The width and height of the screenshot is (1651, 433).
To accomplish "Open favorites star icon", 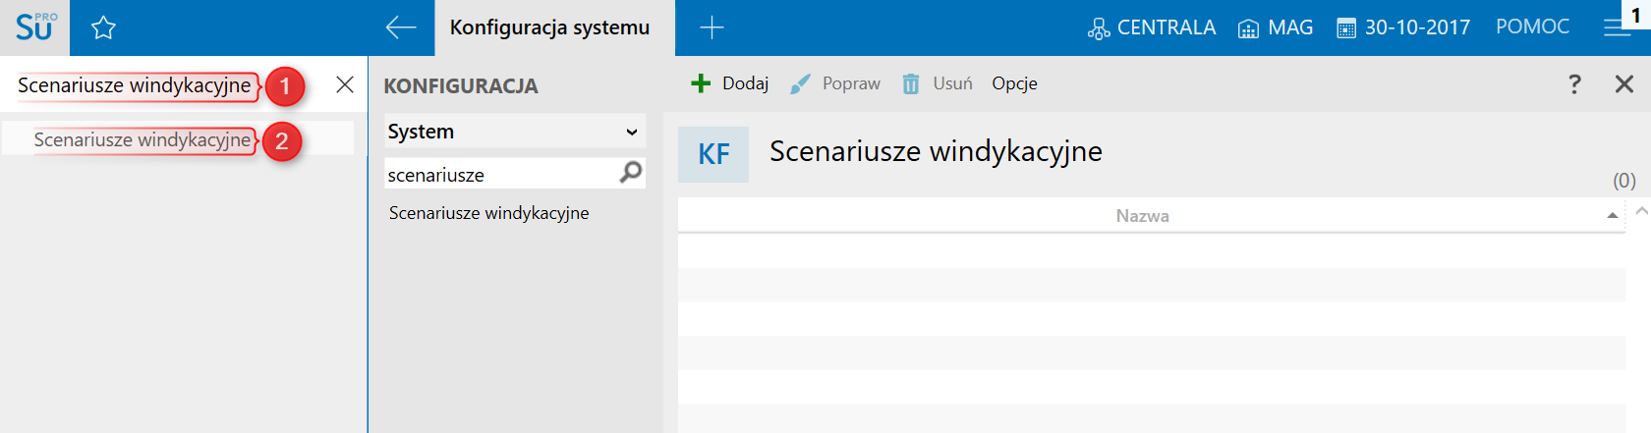I will [x=103, y=27].
